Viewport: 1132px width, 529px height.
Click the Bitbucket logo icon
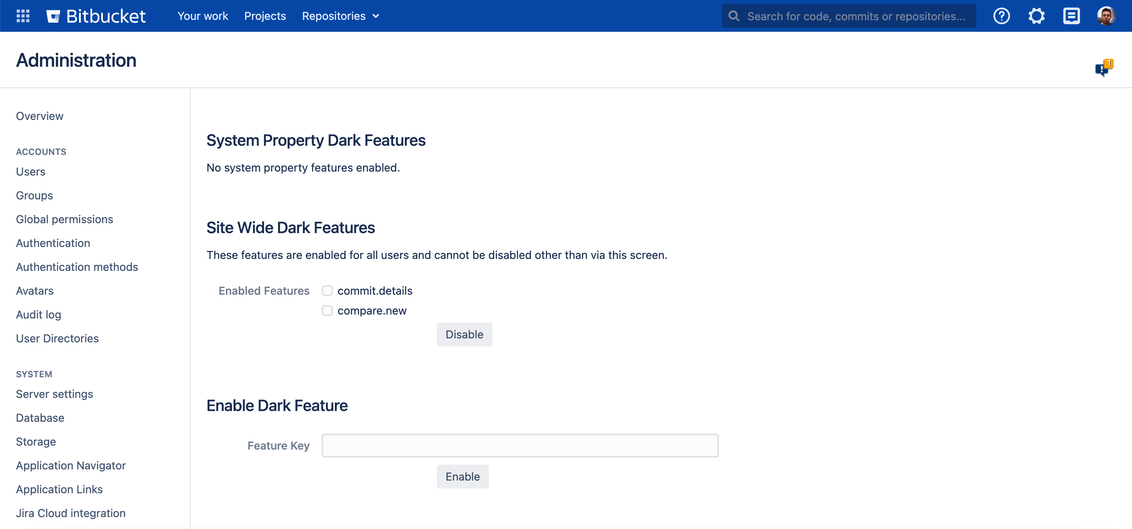55,16
